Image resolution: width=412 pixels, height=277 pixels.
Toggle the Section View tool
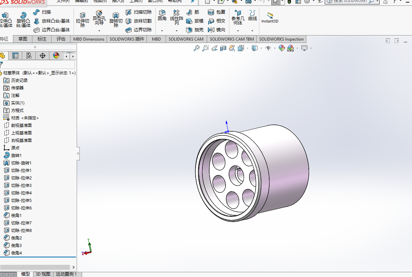pos(223,48)
